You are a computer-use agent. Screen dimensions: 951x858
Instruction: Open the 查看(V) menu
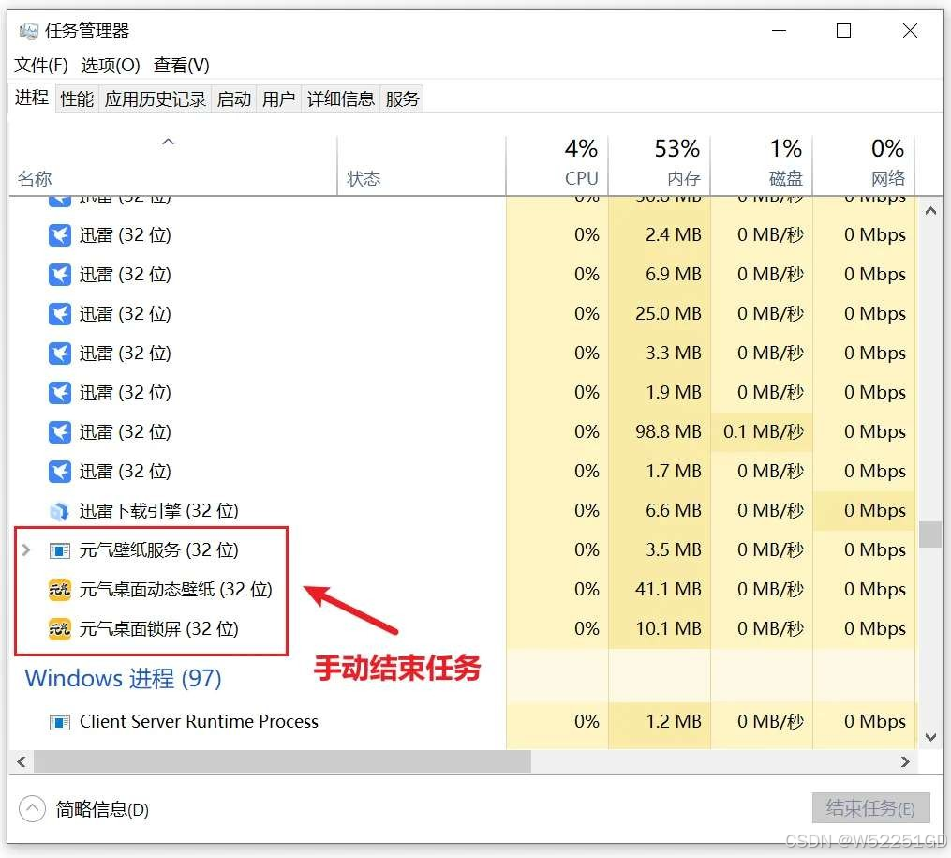[x=182, y=65]
